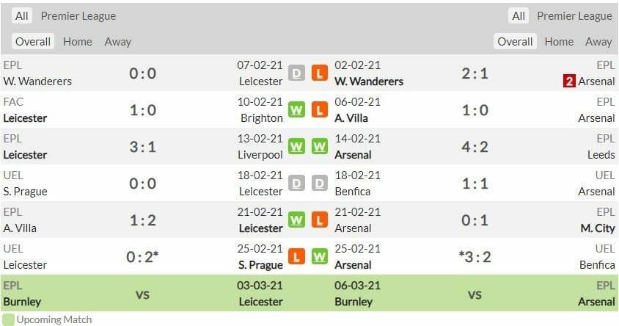Select the left All competitions filter
619x326 pixels.
(22, 16)
